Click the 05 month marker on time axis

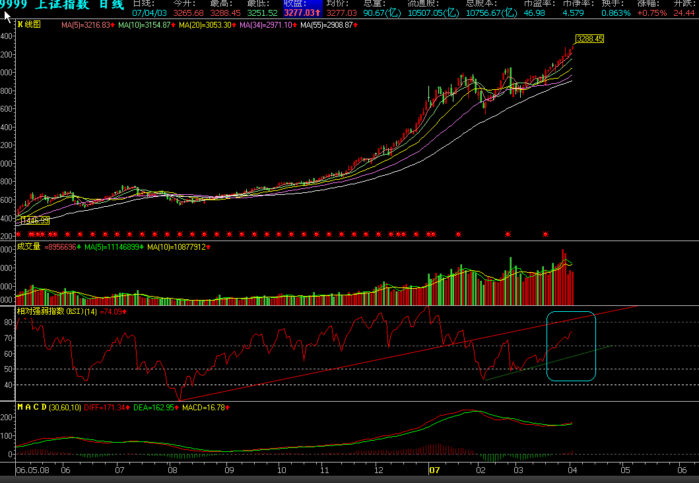click(626, 470)
